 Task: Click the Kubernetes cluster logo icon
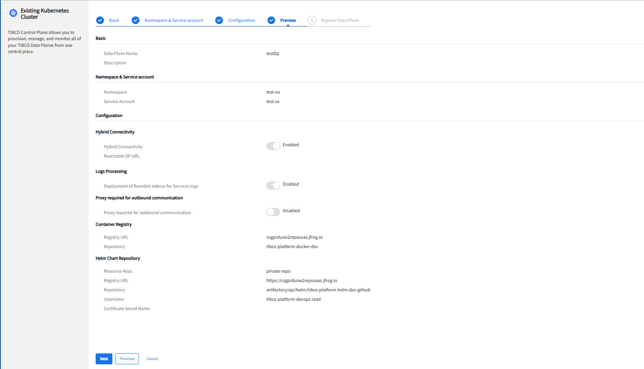13,13
